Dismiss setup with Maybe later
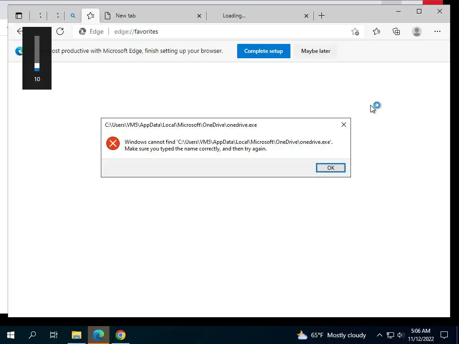Viewport: 459px width, 344px height. 316,51
